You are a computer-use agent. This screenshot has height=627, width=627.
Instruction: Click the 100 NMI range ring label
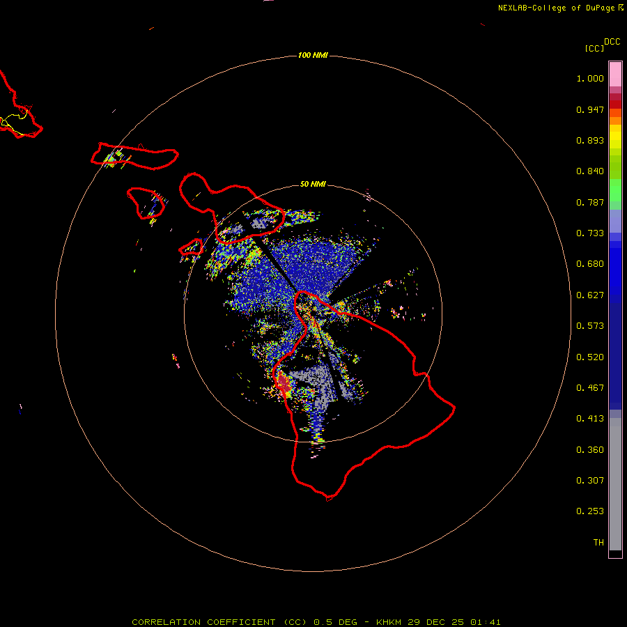click(313, 55)
